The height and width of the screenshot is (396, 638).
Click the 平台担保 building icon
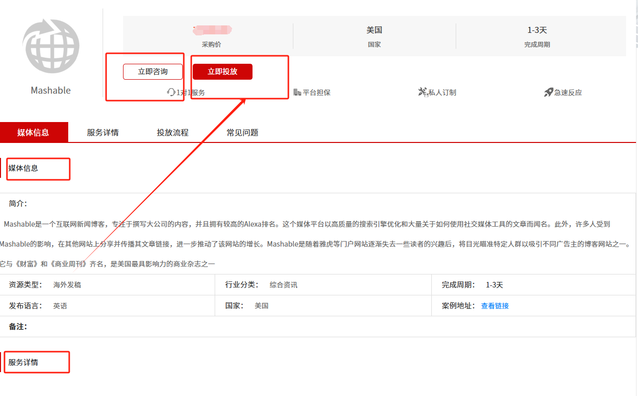pos(297,92)
